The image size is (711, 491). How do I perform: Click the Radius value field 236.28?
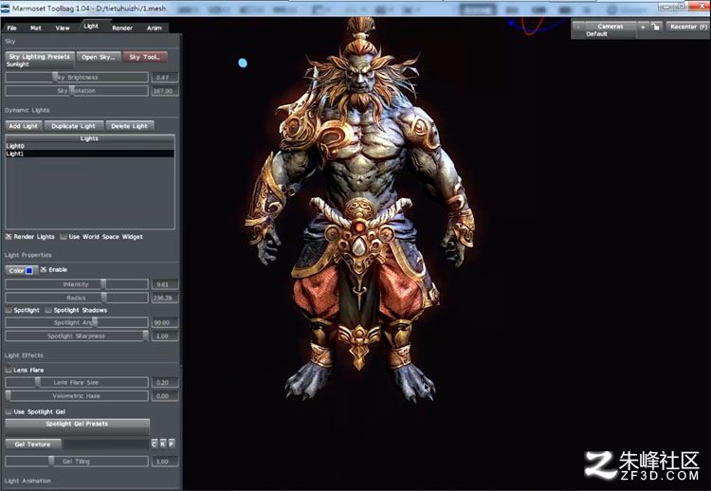(165, 299)
